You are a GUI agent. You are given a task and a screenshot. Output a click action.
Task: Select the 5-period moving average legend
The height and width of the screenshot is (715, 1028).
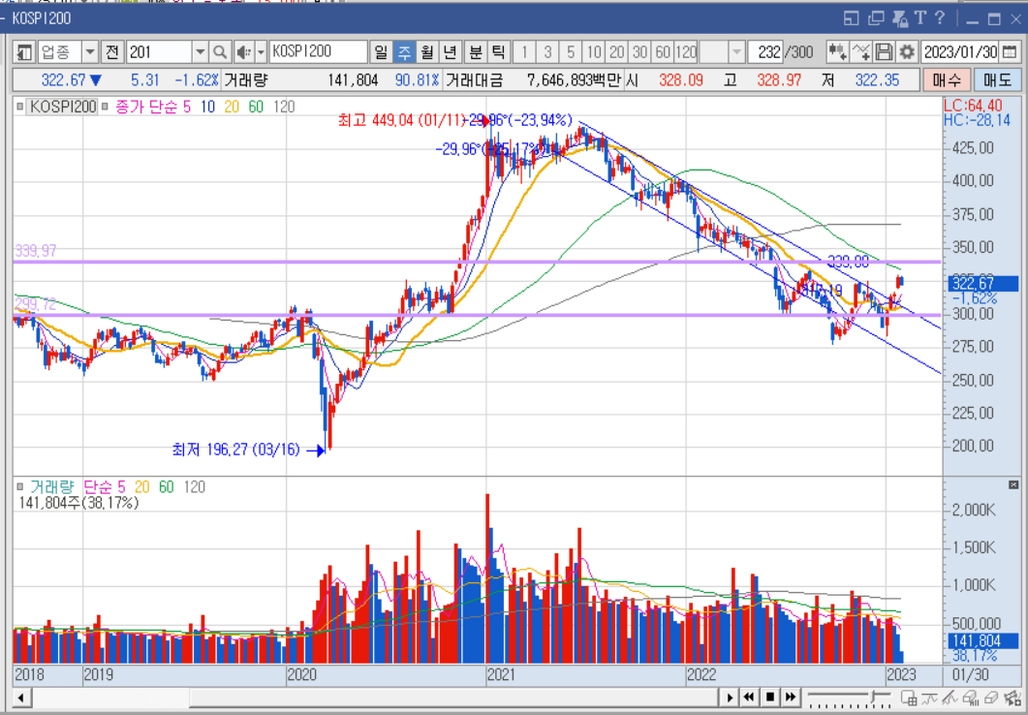click(187, 107)
